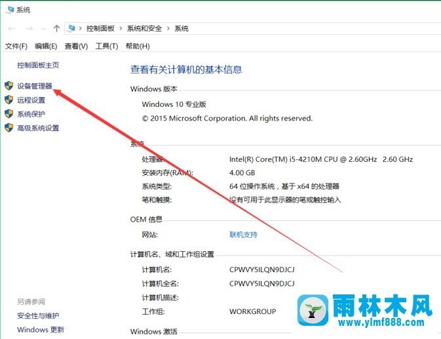This screenshot has width=441, height=339.
Task: Go to 系统和安全 in breadcrumb
Action: [x=144, y=28]
